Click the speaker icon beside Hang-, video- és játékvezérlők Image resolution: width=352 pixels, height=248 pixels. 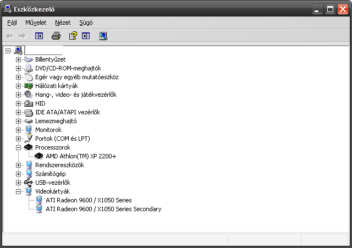pos(29,95)
